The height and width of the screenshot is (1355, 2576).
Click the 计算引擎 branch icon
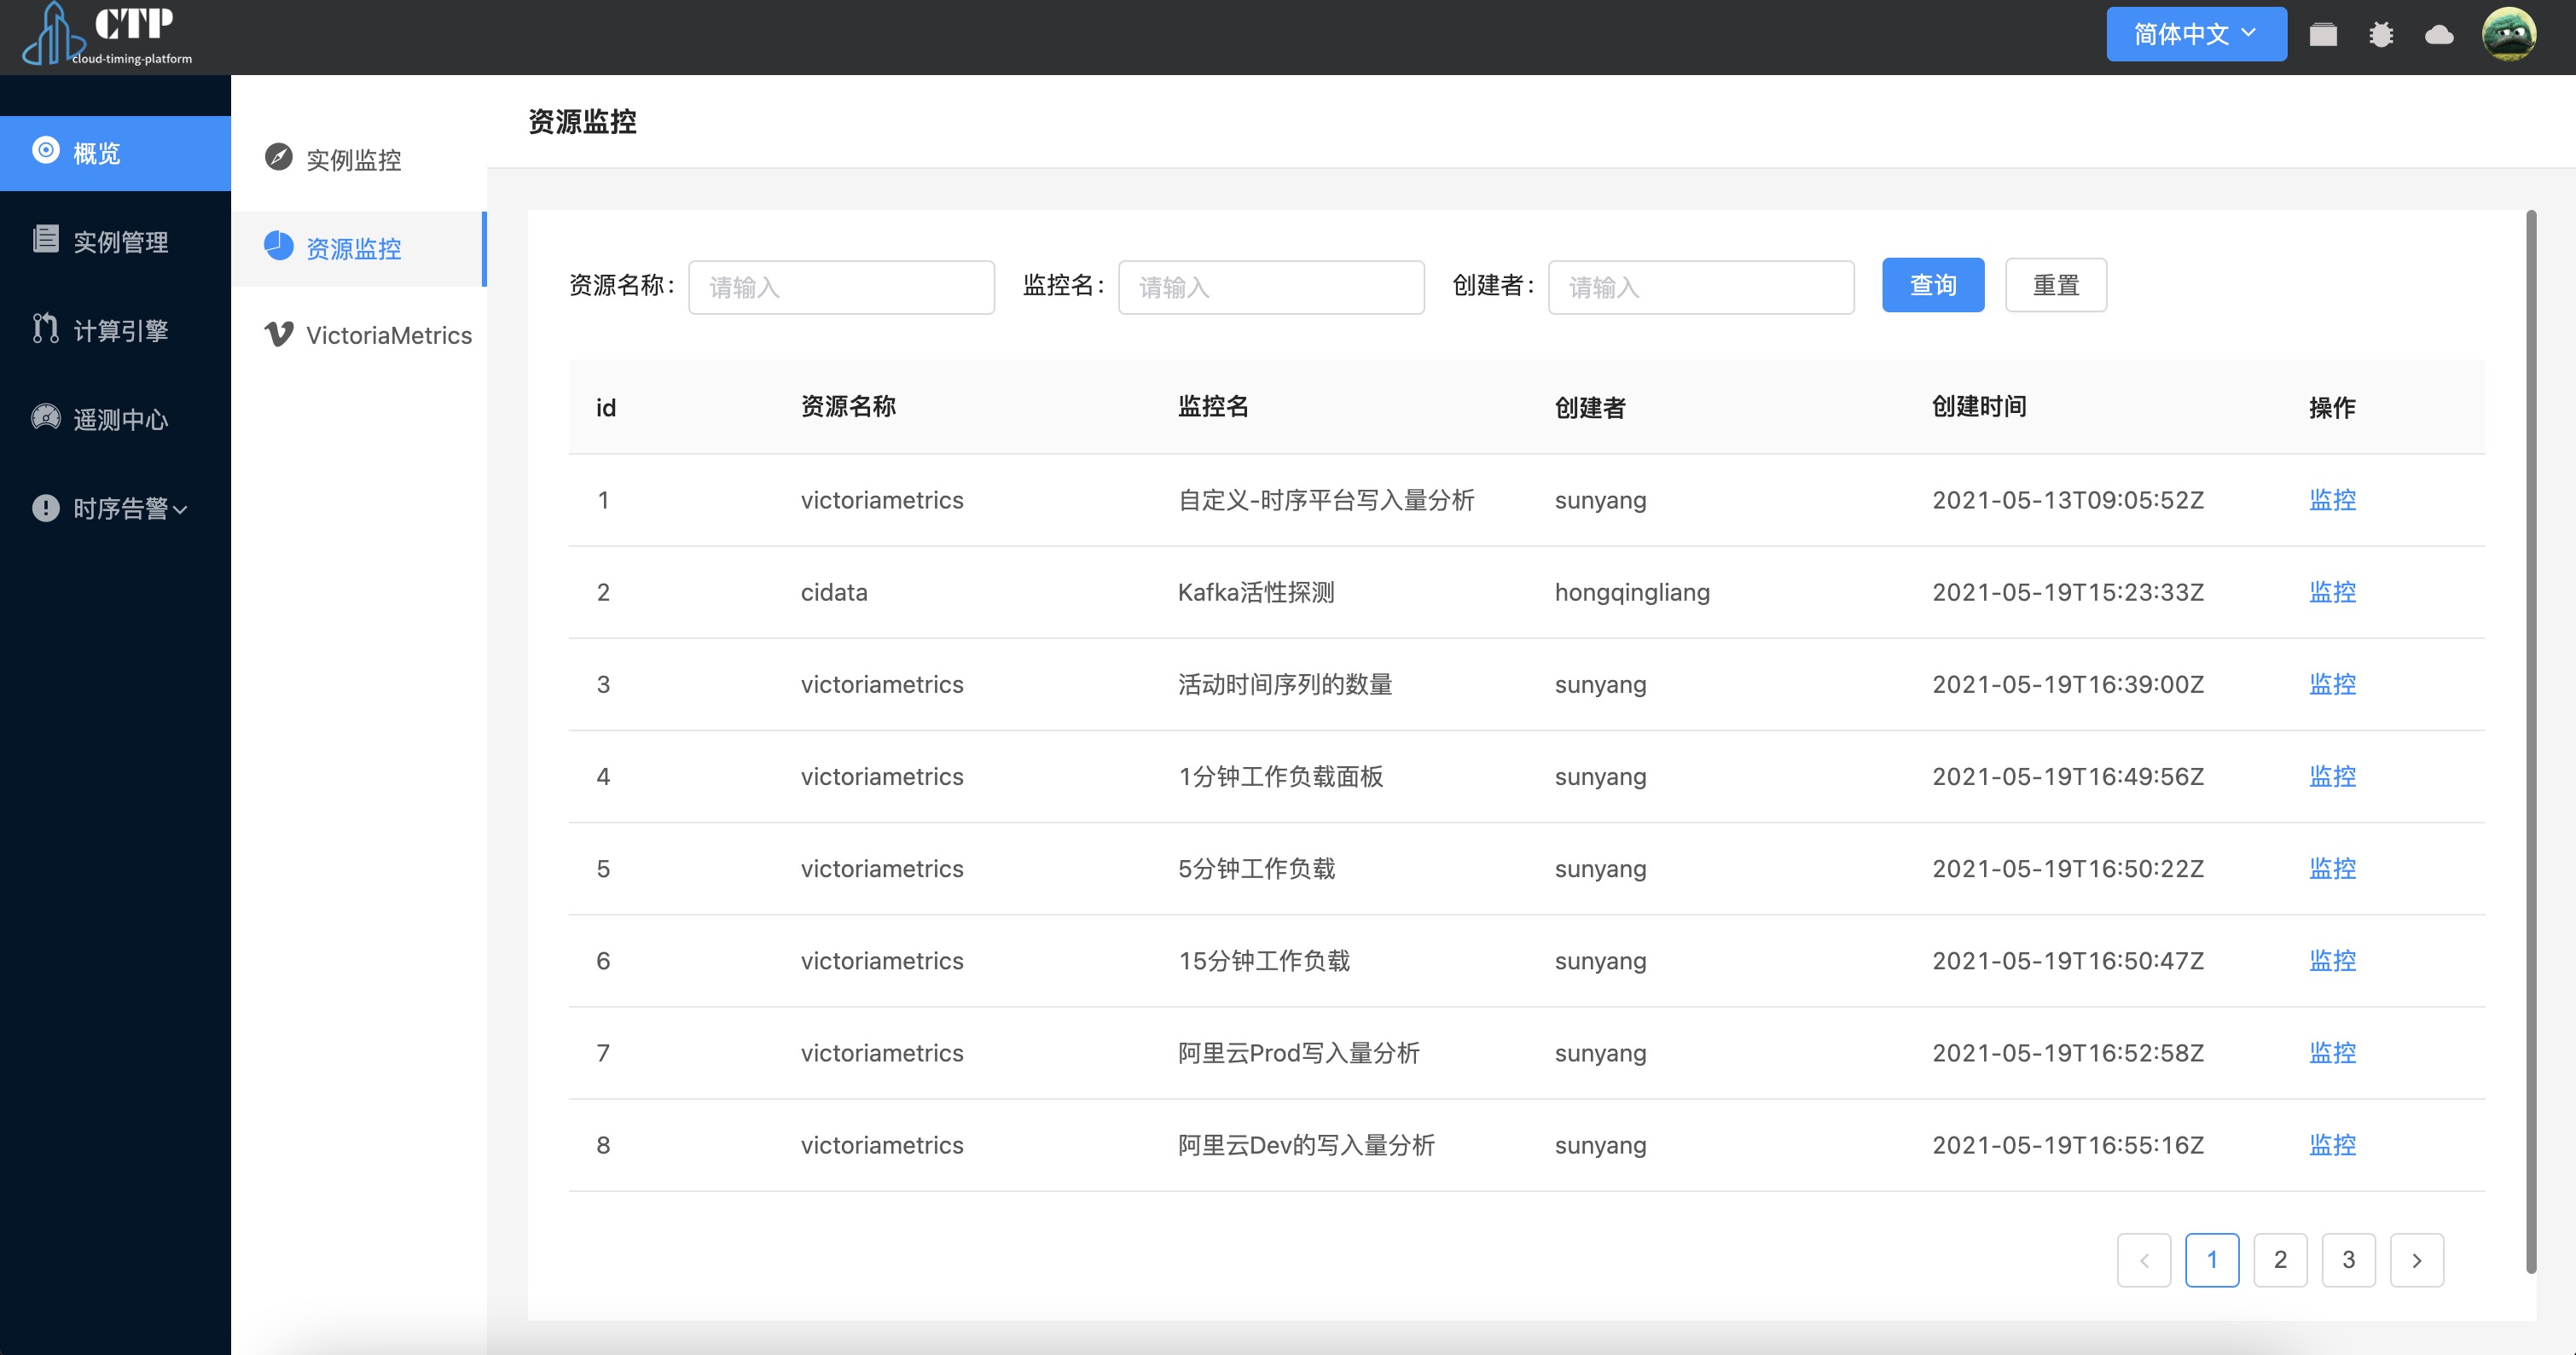pyautogui.click(x=46, y=328)
